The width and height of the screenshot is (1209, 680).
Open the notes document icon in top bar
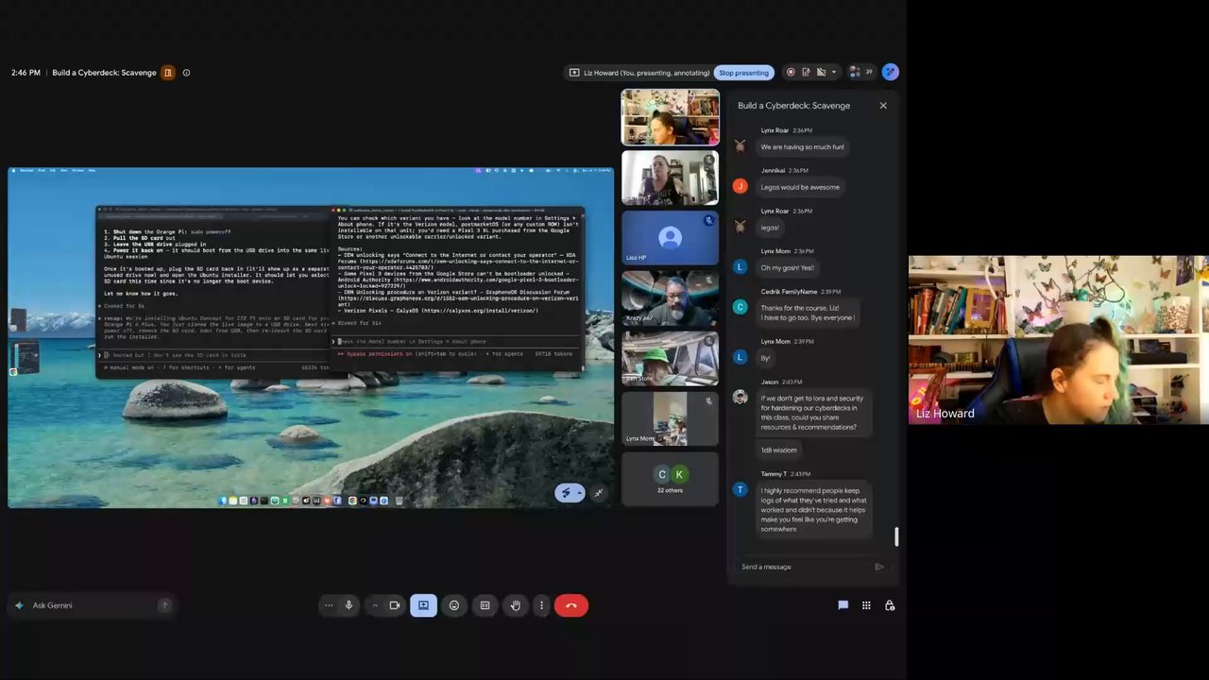point(806,72)
